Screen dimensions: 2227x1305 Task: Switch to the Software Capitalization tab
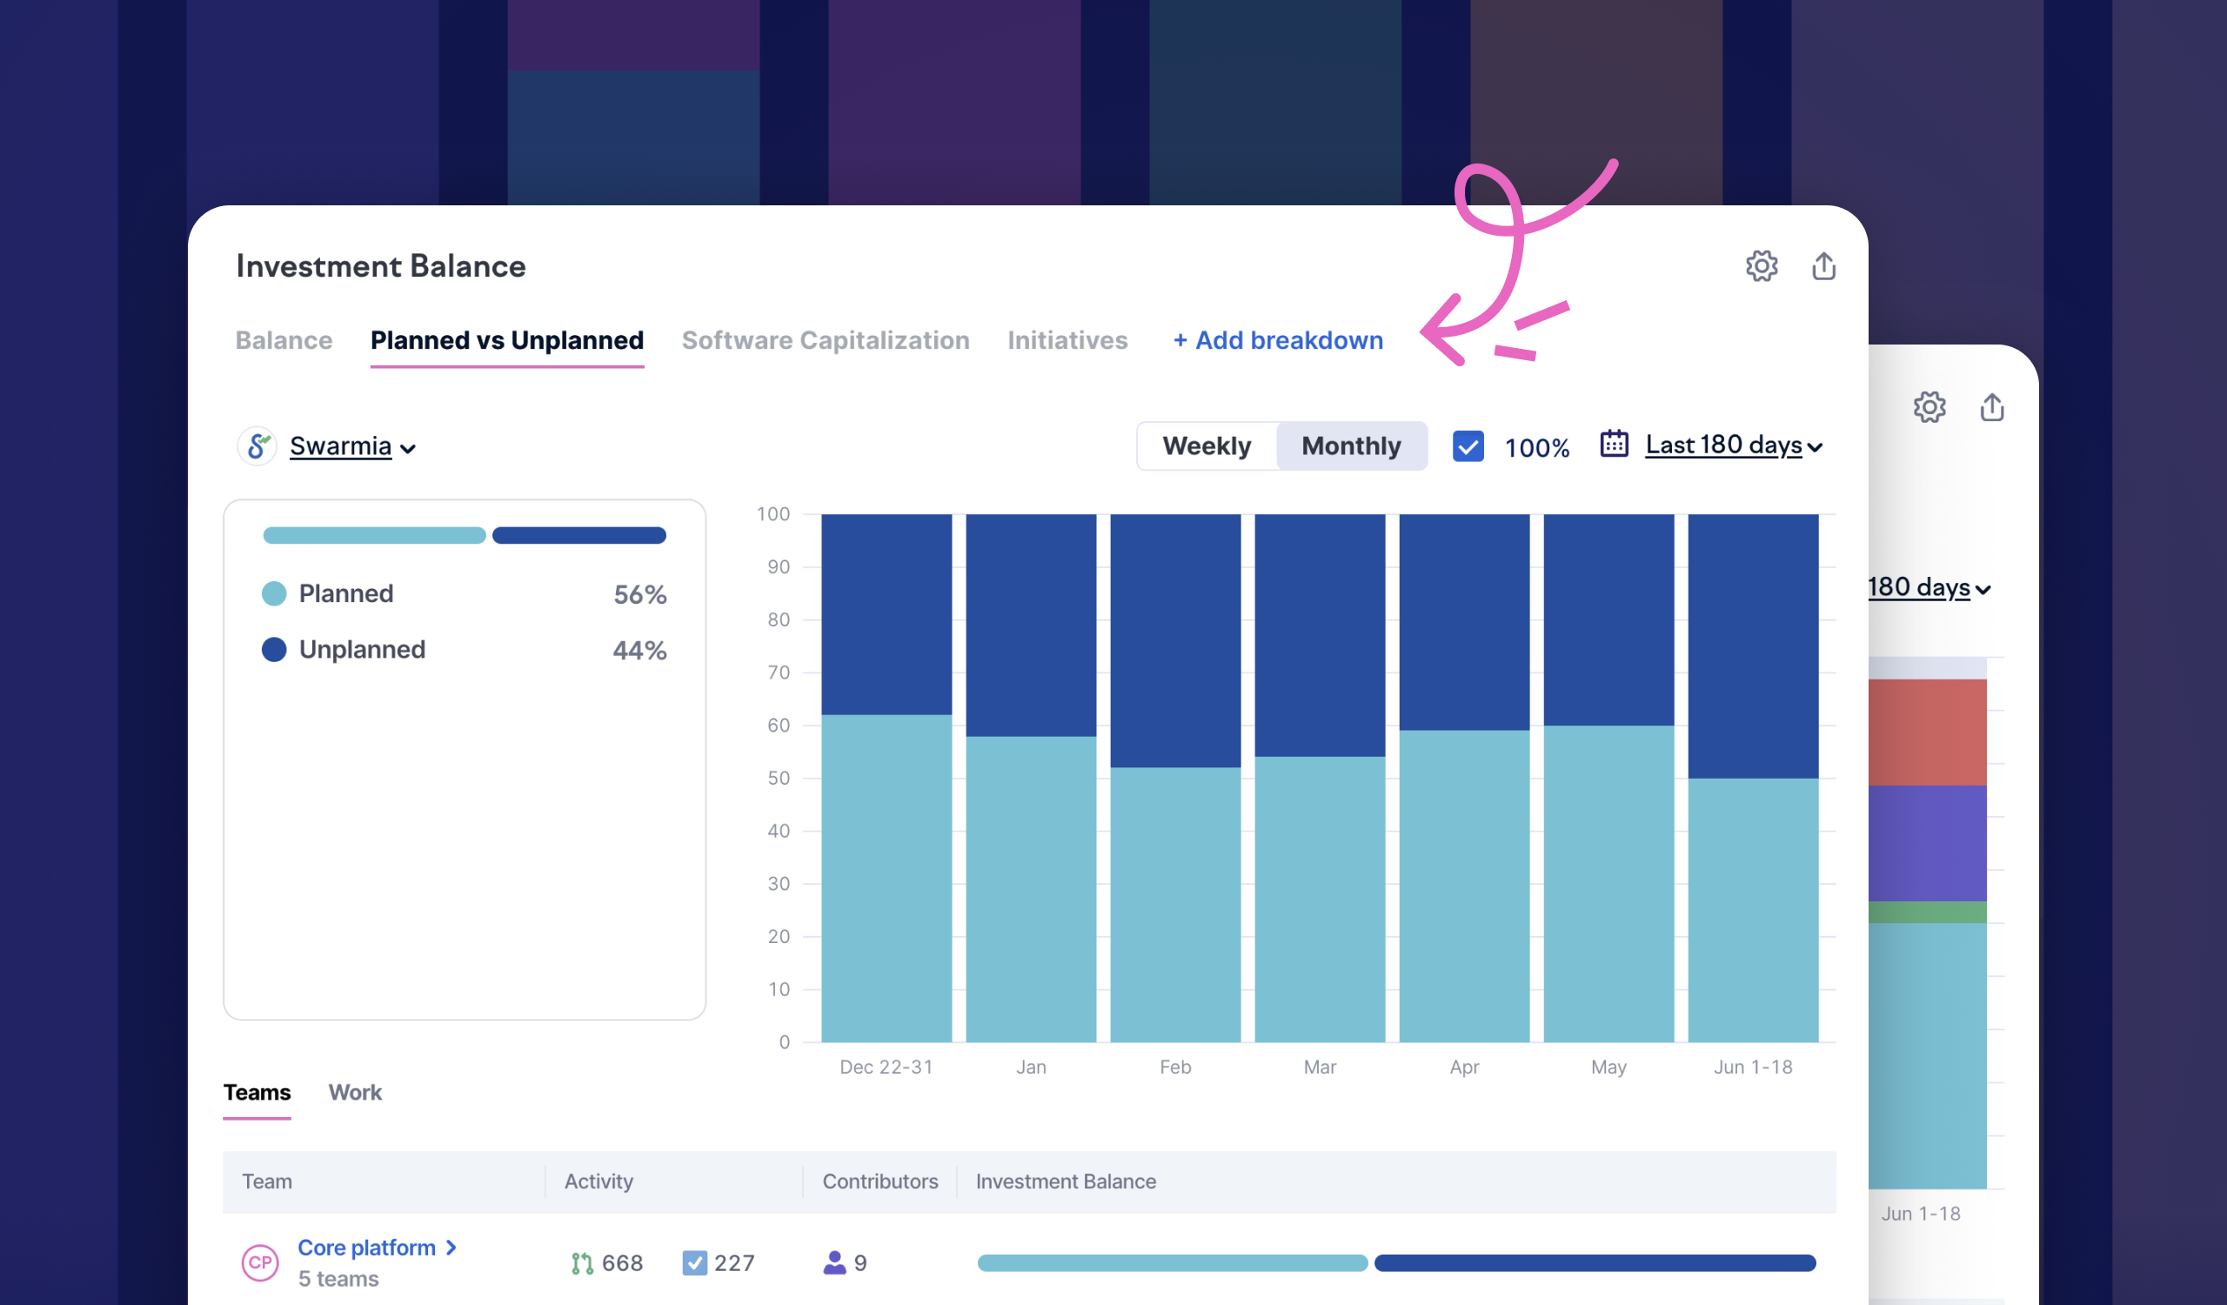825,340
